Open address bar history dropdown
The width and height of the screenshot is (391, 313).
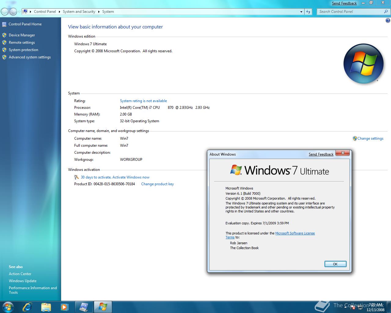(301, 12)
